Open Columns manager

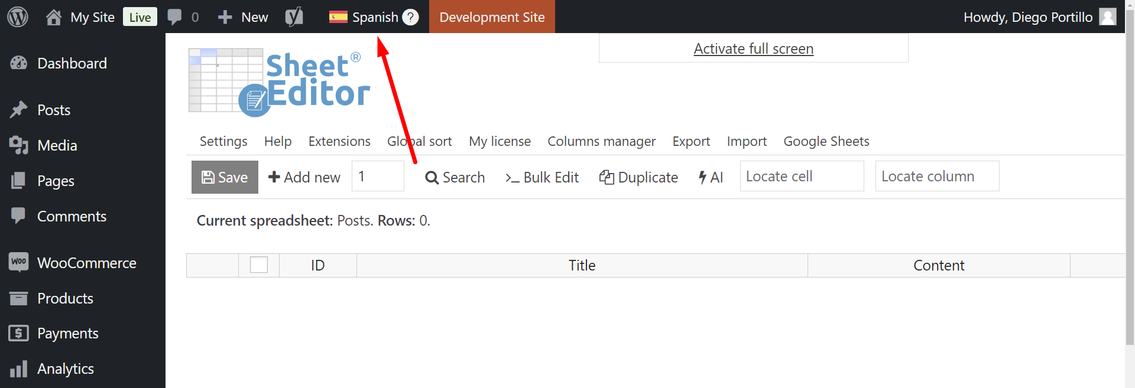coord(601,141)
